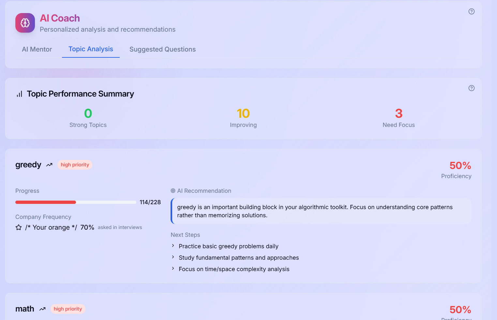Select the Topic Analysis tab
The width and height of the screenshot is (497, 320).
tap(91, 49)
